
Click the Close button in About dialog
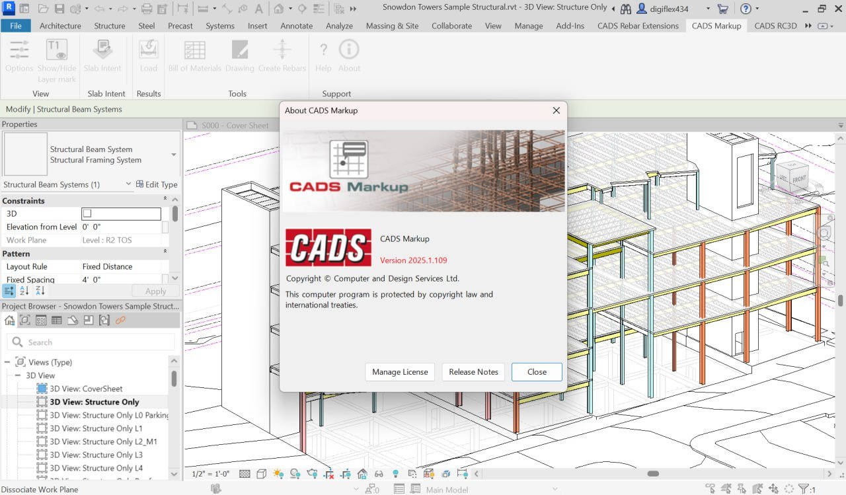(537, 371)
